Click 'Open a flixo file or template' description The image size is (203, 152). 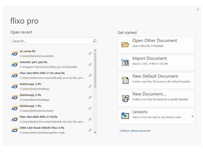pos(148,46)
